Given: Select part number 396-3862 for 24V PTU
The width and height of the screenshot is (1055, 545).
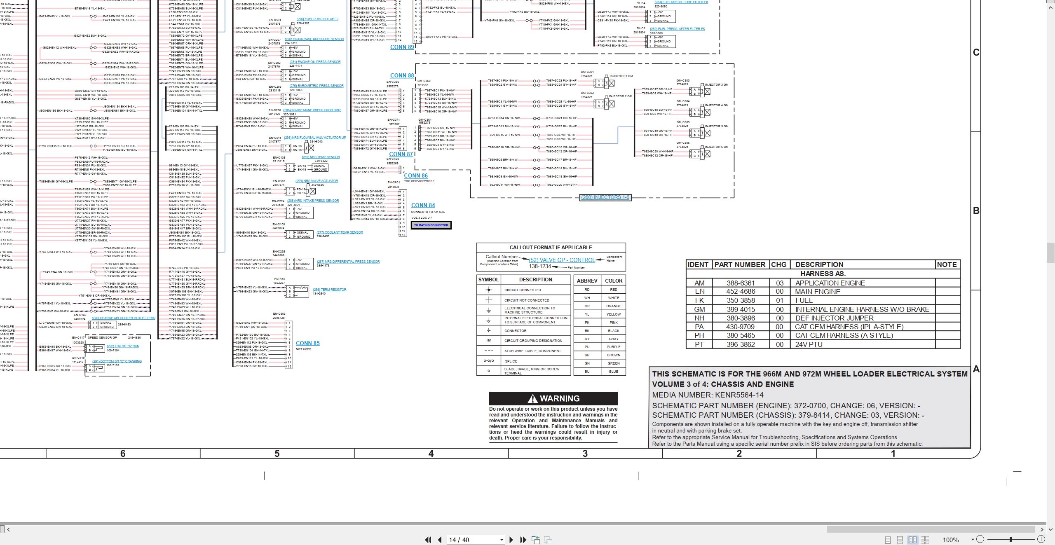Looking at the screenshot, I should coord(741,344).
